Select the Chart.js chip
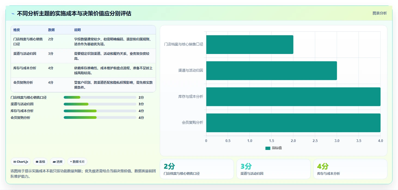 tap(21, 162)
